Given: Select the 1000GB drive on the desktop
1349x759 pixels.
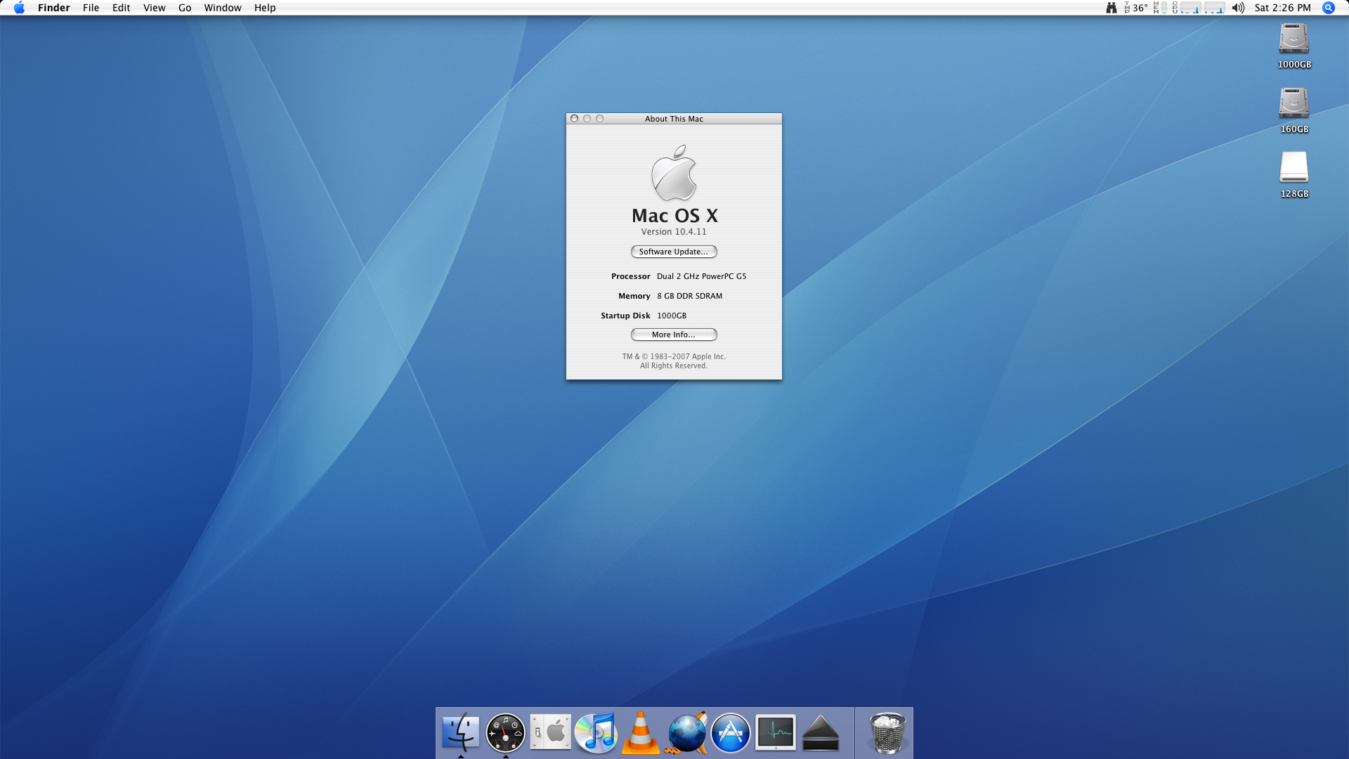Looking at the screenshot, I should coord(1294,46).
